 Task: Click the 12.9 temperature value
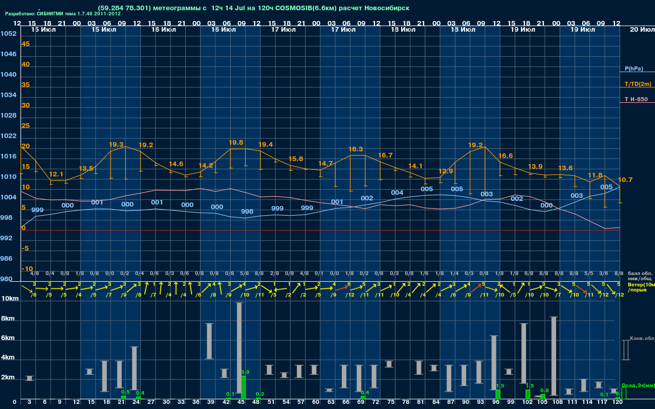(x=446, y=171)
